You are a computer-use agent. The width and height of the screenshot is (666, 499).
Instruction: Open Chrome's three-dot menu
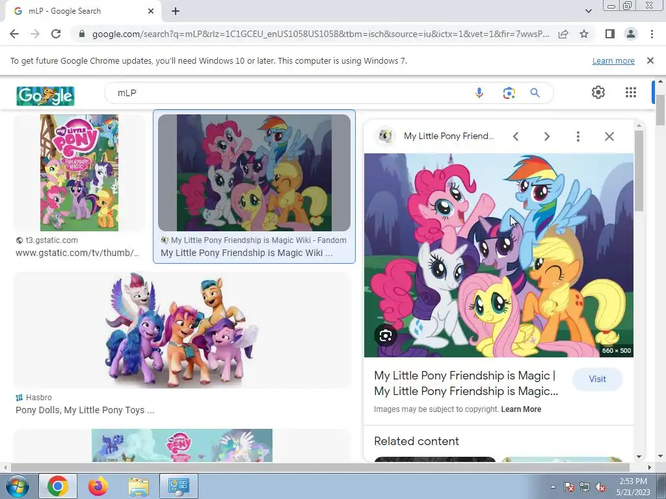click(652, 34)
